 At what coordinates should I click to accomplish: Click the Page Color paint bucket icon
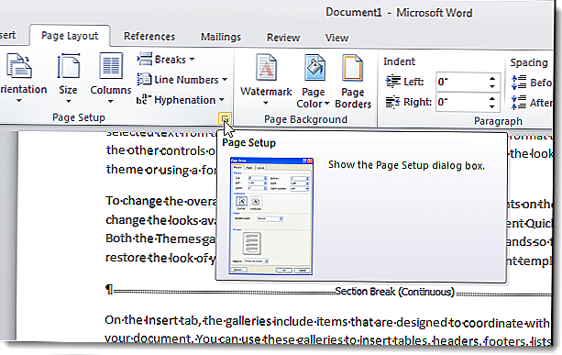pos(314,68)
